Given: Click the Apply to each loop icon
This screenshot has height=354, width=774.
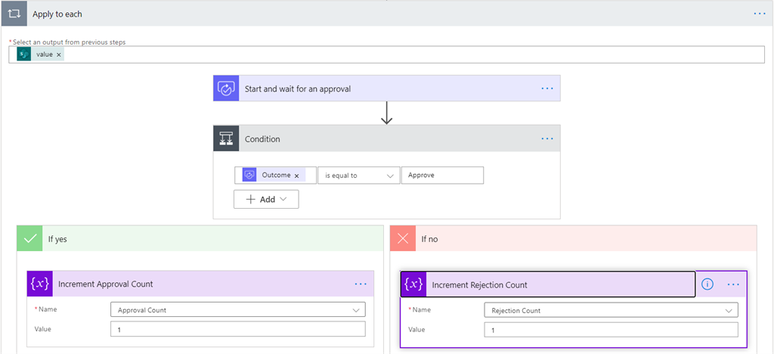Looking at the screenshot, I should (x=14, y=14).
